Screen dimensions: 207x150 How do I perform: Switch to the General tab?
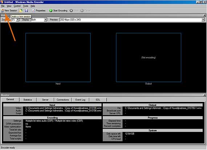10,99
